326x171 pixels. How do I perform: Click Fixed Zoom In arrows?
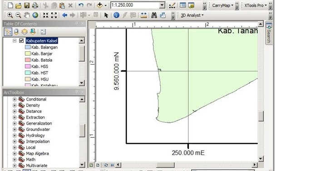tap(45, 15)
